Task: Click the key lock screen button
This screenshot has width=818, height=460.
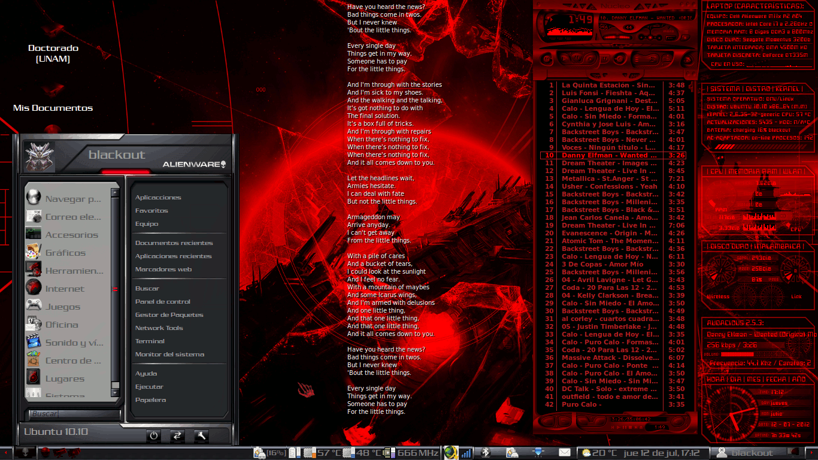Action: coord(201,435)
